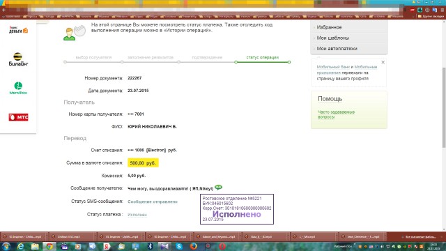Go back with the browser back arrow
This screenshot has height=251, width=446.
[3, 10]
